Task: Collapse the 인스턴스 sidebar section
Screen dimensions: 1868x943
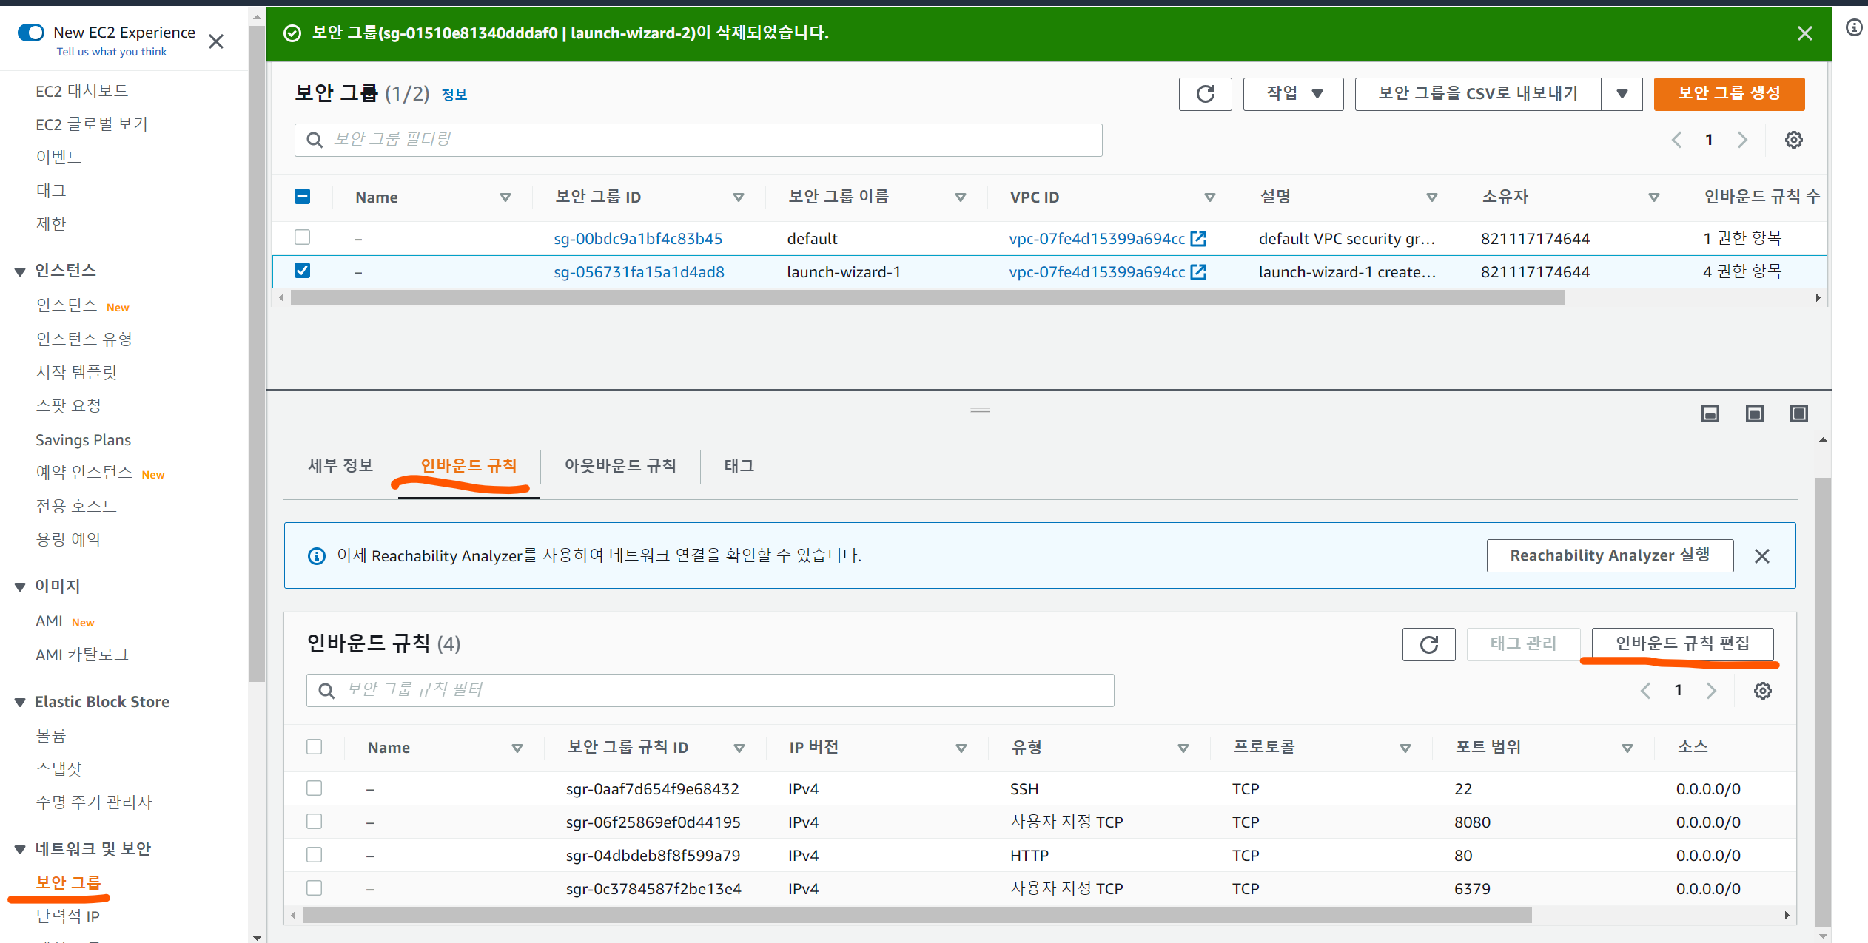Action: pyautogui.click(x=20, y=271)
